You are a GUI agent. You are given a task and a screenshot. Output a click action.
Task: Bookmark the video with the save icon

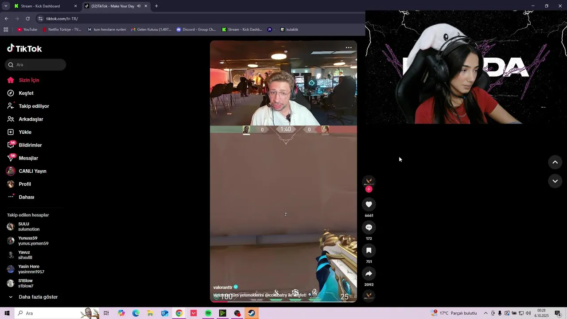tap(369, 250)
